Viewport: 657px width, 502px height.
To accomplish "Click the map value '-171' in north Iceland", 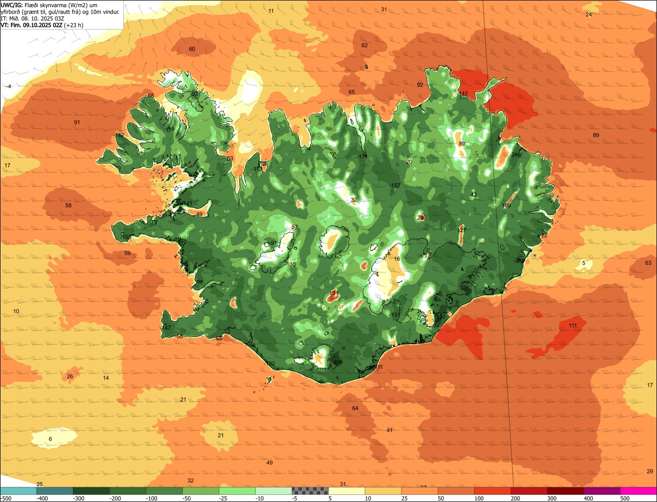I will 362,156.
